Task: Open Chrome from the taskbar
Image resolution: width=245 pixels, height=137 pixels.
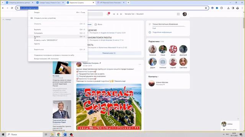Action: tap(59, 134)
